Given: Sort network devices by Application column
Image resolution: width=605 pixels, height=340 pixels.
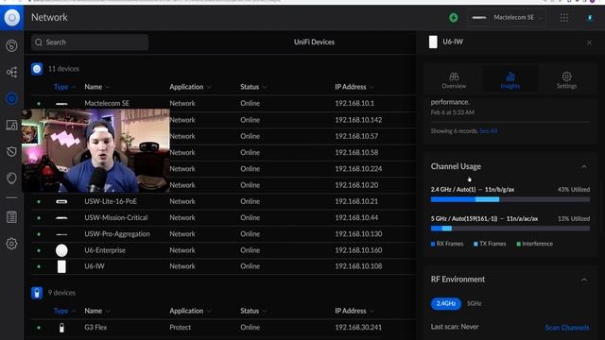Looking at the screenshot, I should tap(190, 87).
